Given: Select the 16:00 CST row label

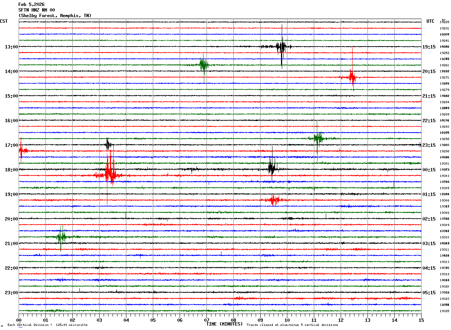Looking at the screenshot, I should click(x=11, y=121).
